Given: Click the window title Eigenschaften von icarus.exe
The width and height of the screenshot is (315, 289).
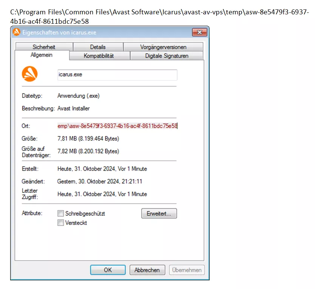Looking at the screenshot, I should click(59, 32).
